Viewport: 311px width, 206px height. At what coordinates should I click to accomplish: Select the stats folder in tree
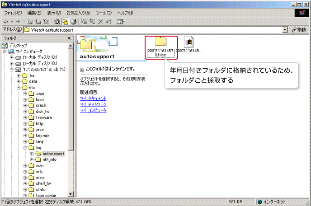point(41,190)
